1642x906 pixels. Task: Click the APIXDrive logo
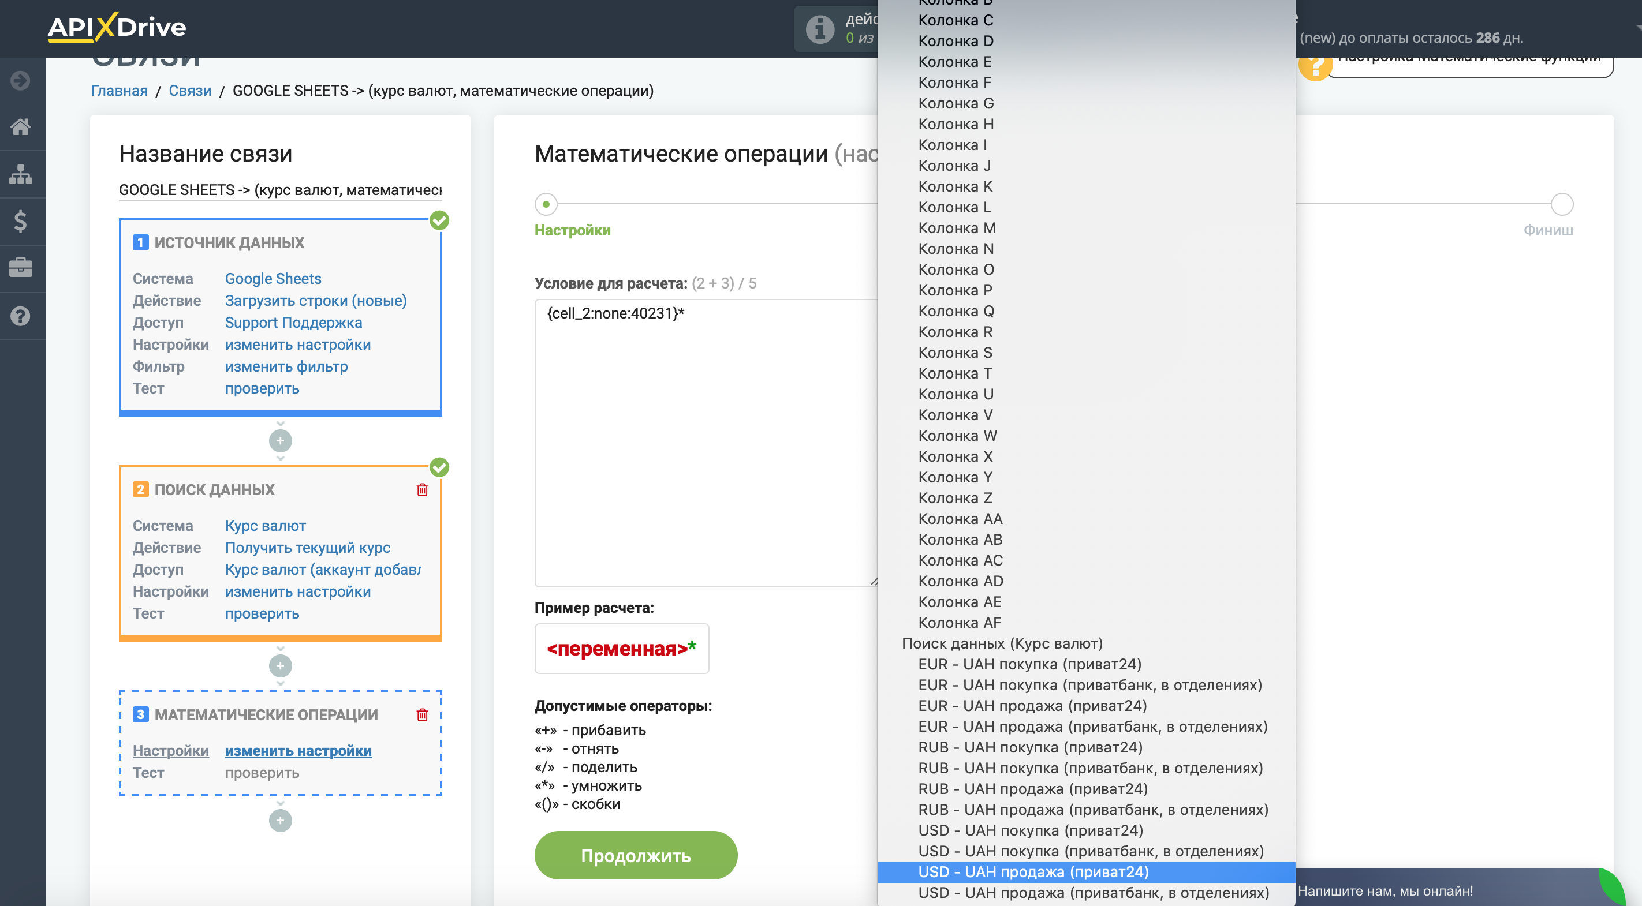coord(117,27)
